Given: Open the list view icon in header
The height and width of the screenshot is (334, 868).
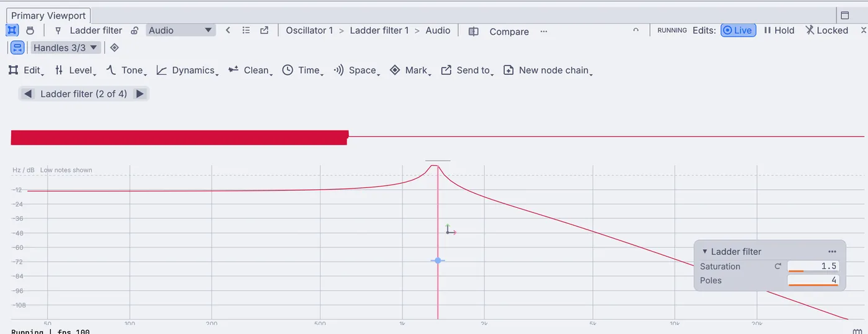Looking at the screenshot, I should click(246, 30).
